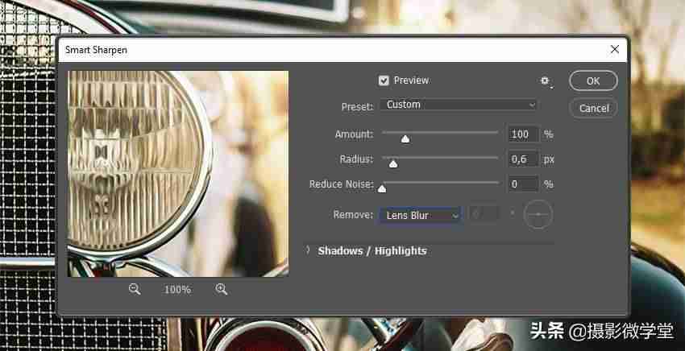Click the Reduce Noise label
This screenshot has height=351, width=685.
[341, 184]
